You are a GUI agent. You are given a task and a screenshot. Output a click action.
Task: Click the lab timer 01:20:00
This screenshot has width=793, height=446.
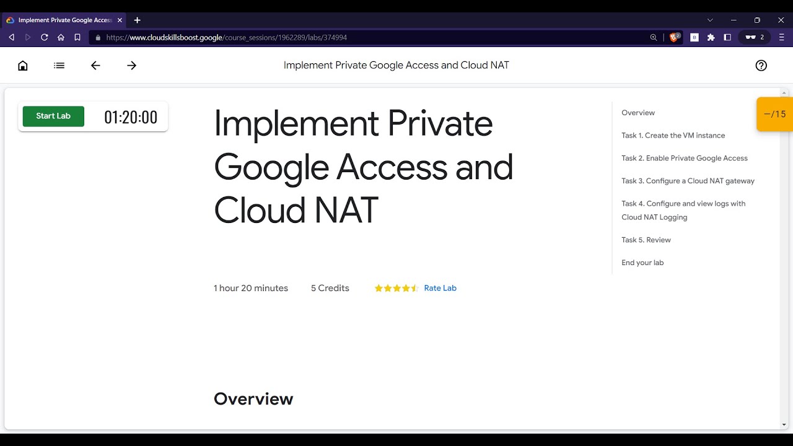click(131, 117)
